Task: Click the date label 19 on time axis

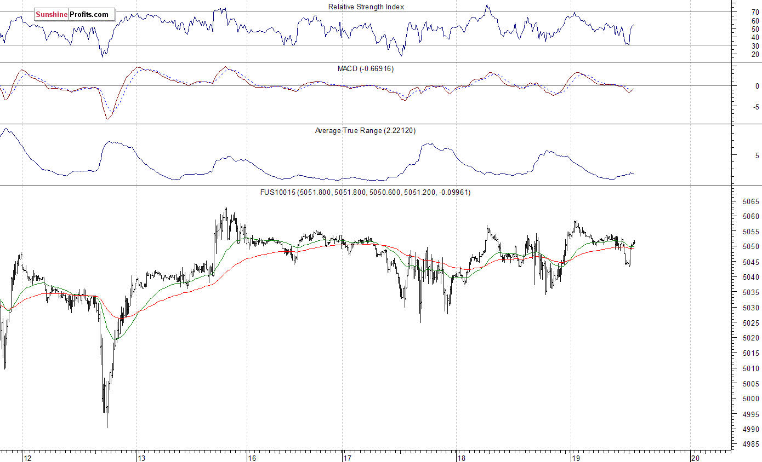Action: (x=576, y=458)
